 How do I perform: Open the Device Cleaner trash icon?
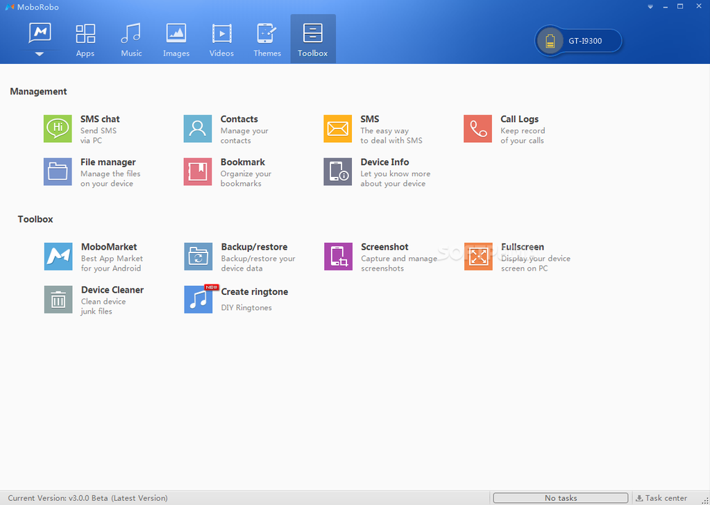tap(58, 300)
